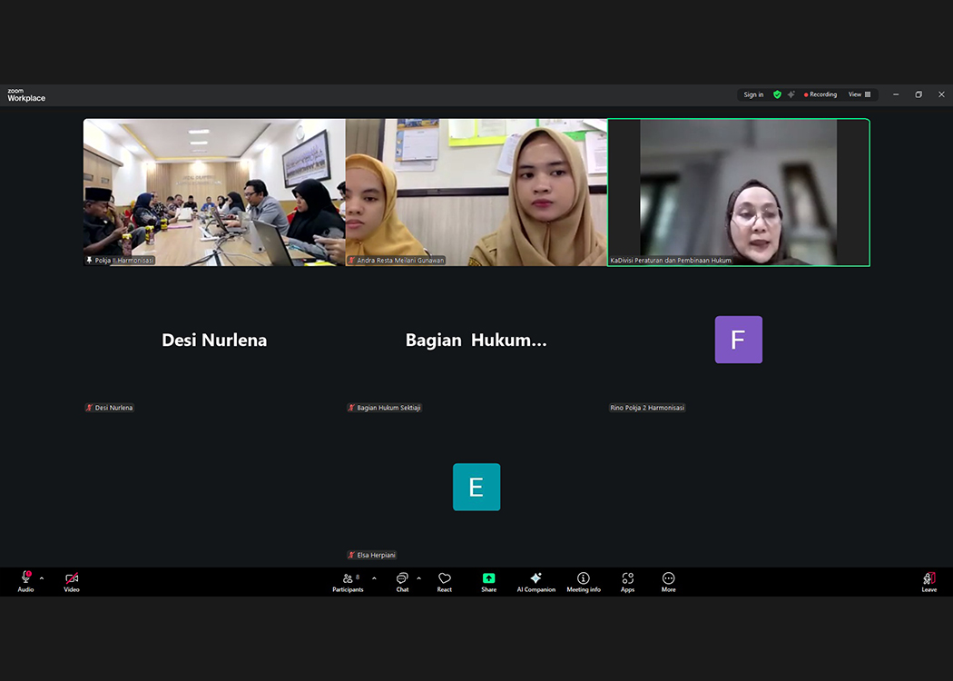Turn on camera with Video button
This screenshot has height=681, width=953.
point(72,582)
